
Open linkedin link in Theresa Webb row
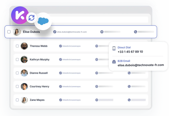tap(72, 46)
